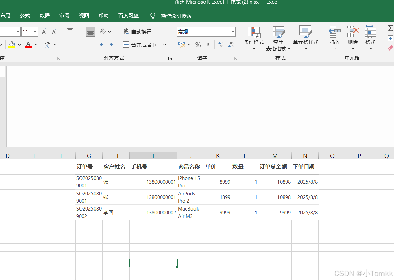Apply comma thousands separator style
394x280 pixels.
(x=208, y=45)
